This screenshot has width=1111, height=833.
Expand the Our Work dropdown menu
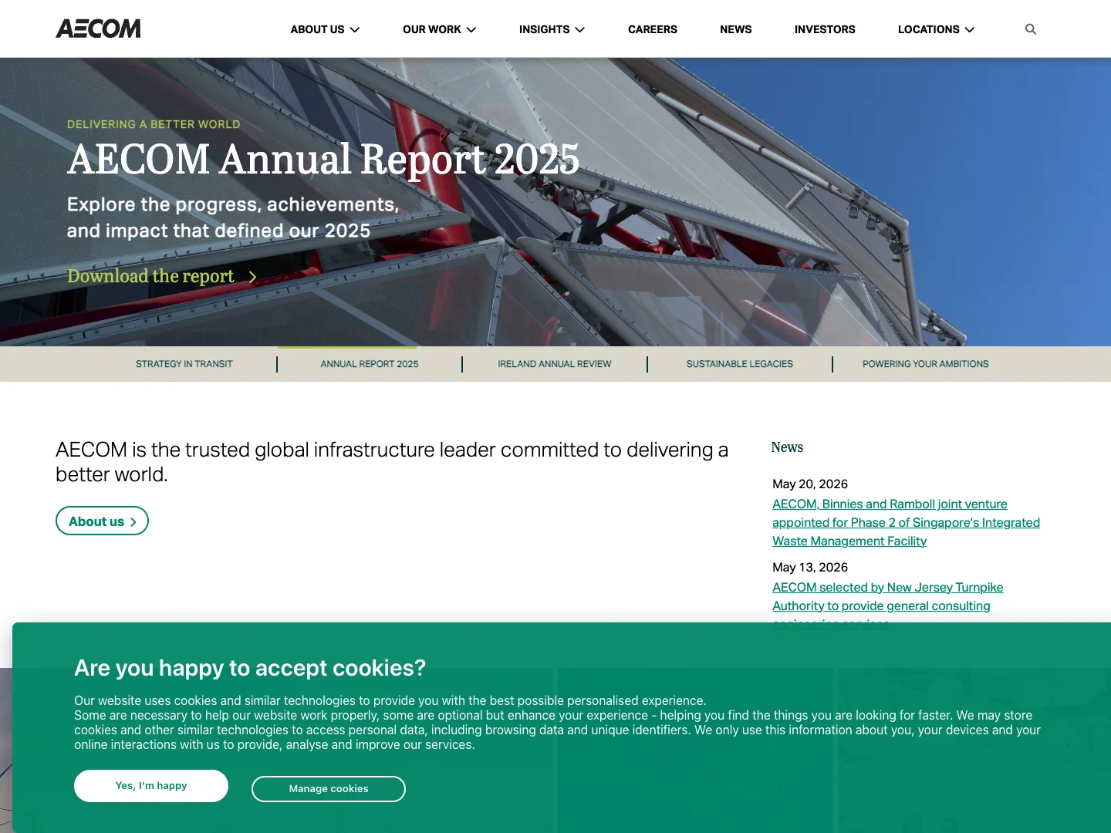point(439,29)
